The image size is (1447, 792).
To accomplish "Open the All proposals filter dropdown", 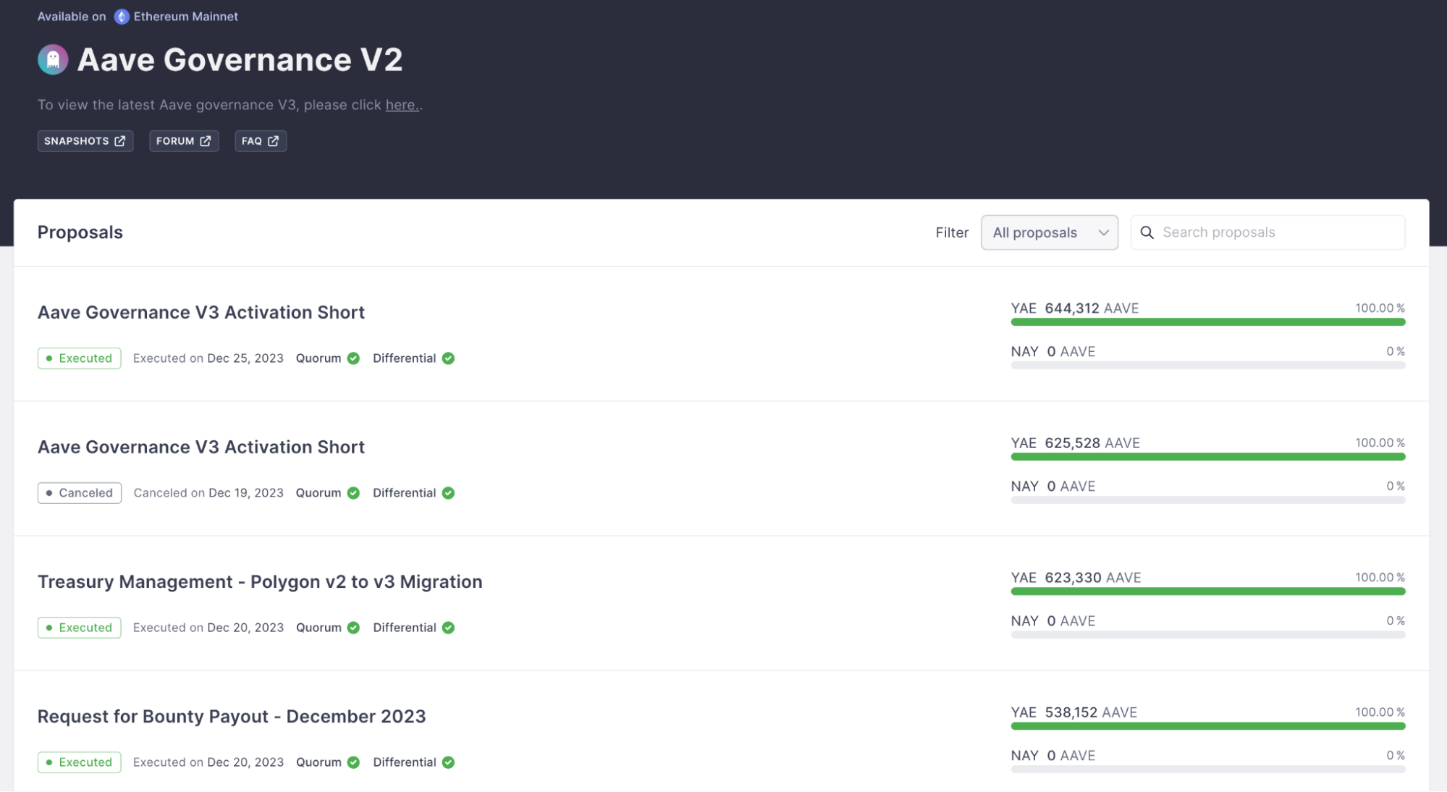I will click(1048, 232).
